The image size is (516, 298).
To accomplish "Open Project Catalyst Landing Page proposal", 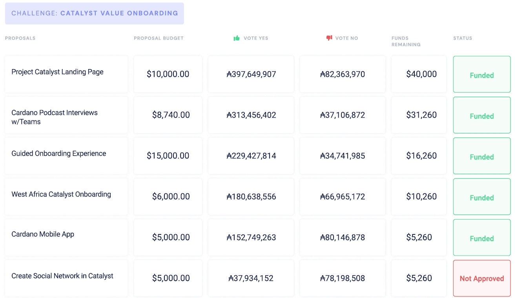I will tap(57, 72).
